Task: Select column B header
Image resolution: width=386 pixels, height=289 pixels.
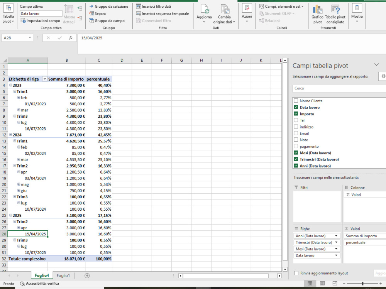Action: 67,60
